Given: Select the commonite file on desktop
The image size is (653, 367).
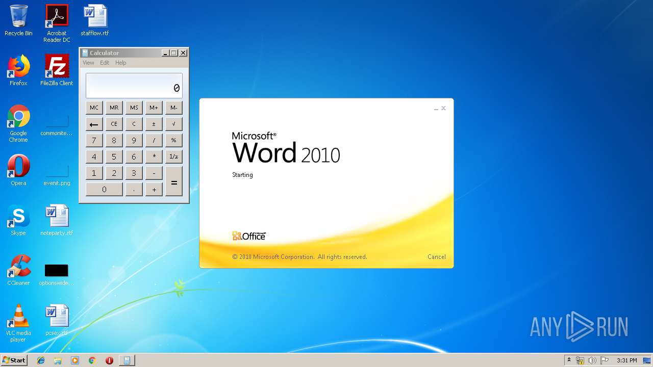Looking at the screenshot, I should tap(57, 126).
